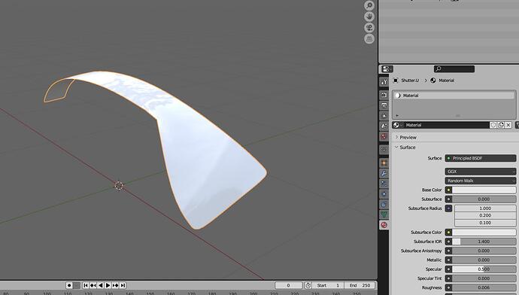This screenshot has width=519, height=295.
Task: Open the Material properties tab
Action: (x=384, y=225)
